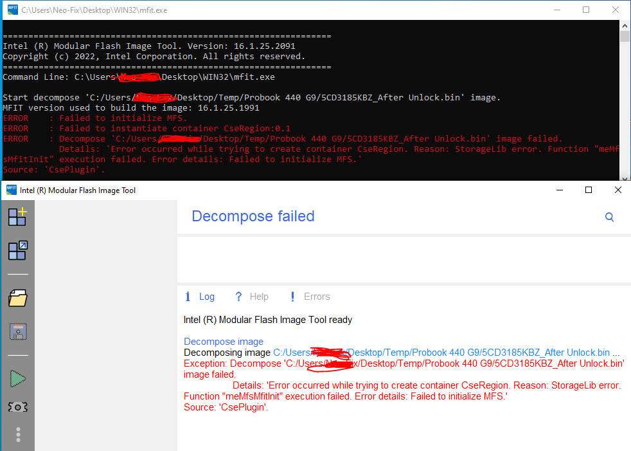Image resolution: width=631 pixels, height=451 pixels.
Task: Maximize the Modular Flash Image Tool window
Action: coord(589,190)
